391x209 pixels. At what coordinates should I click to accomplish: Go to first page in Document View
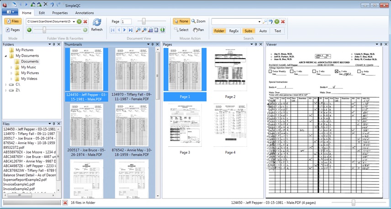coord(113,30)
